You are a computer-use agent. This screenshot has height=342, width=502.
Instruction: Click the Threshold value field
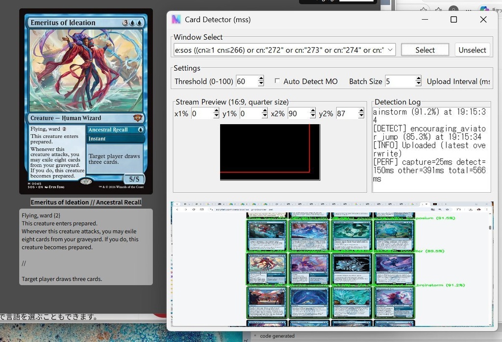247,81
